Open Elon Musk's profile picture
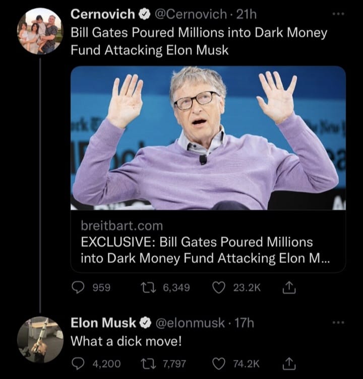The height and width of the screenshot is (379, 363). click(x=40, y=340)
